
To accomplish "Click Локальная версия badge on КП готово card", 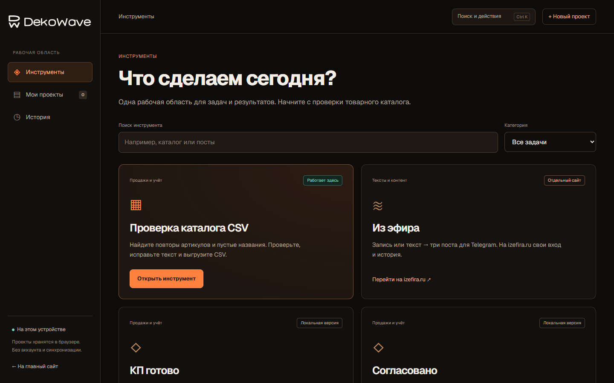I will 319,323.
